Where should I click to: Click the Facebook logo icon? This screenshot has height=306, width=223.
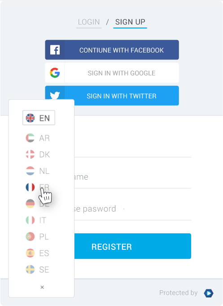click(x=55, y=50)
